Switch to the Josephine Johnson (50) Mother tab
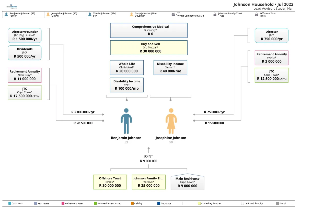Image resolution: width=313 pixels, height=207 pixels. 65,15
